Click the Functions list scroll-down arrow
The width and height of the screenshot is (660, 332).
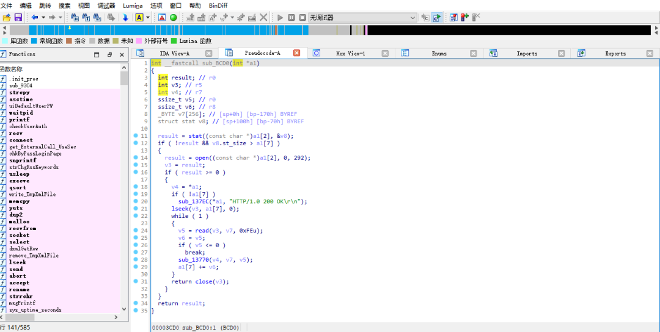(x=123, y=309)
